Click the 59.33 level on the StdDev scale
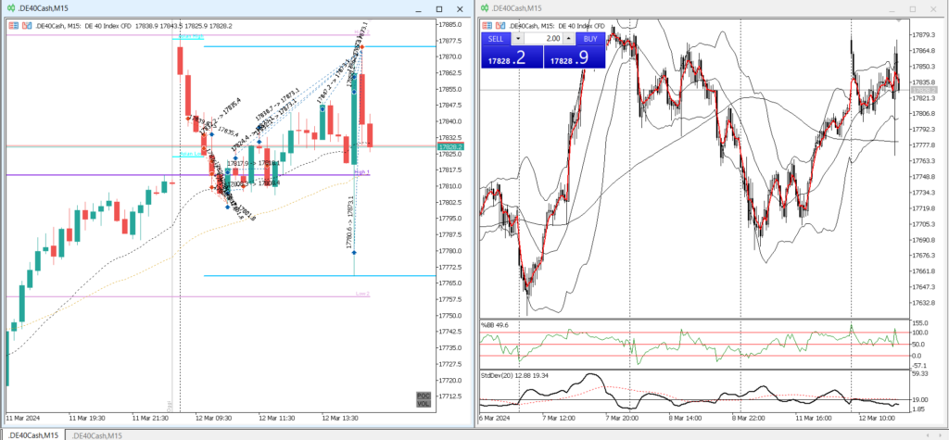Viewport: 949px width, 440px height. pyautogui.click(x=920, y=373)
